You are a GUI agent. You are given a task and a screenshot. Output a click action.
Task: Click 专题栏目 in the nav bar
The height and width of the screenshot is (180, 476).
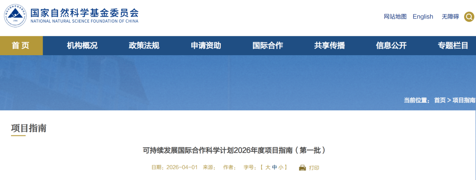[x=453, y=45]
